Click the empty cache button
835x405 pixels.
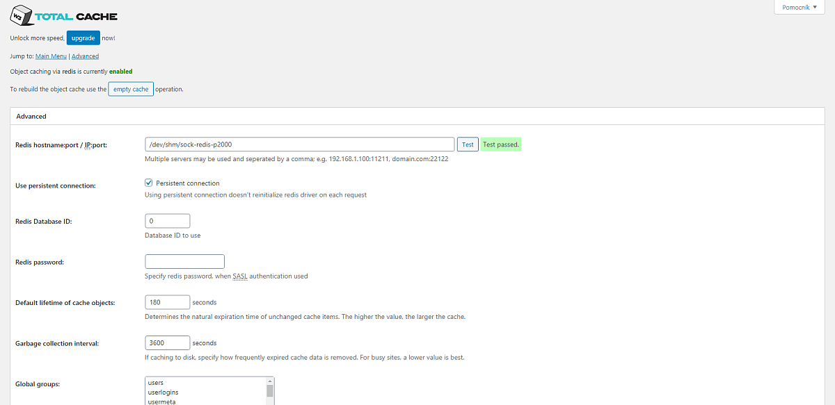tap(131, 90)
